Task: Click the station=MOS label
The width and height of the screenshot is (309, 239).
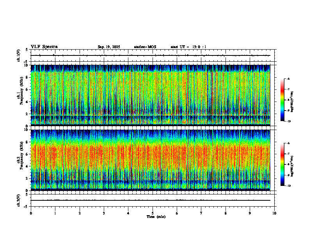Action: coord(145,47)
